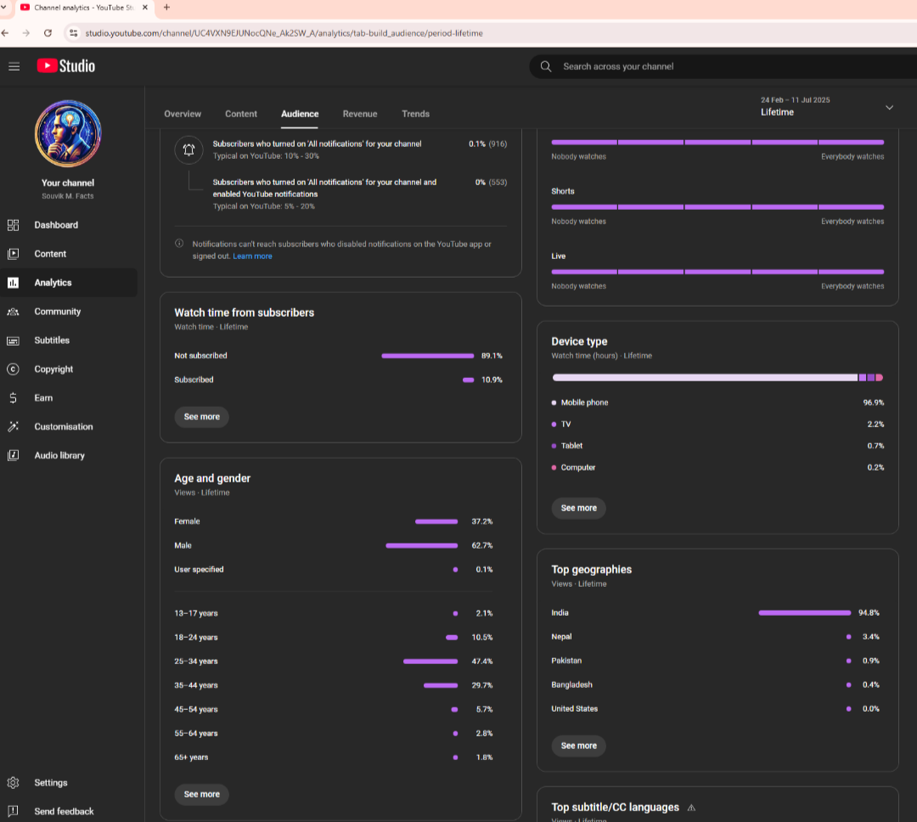Screen dimensions: 917x822
Task: Click the Copyright circle icon
Action: click(x=13, y=369)
